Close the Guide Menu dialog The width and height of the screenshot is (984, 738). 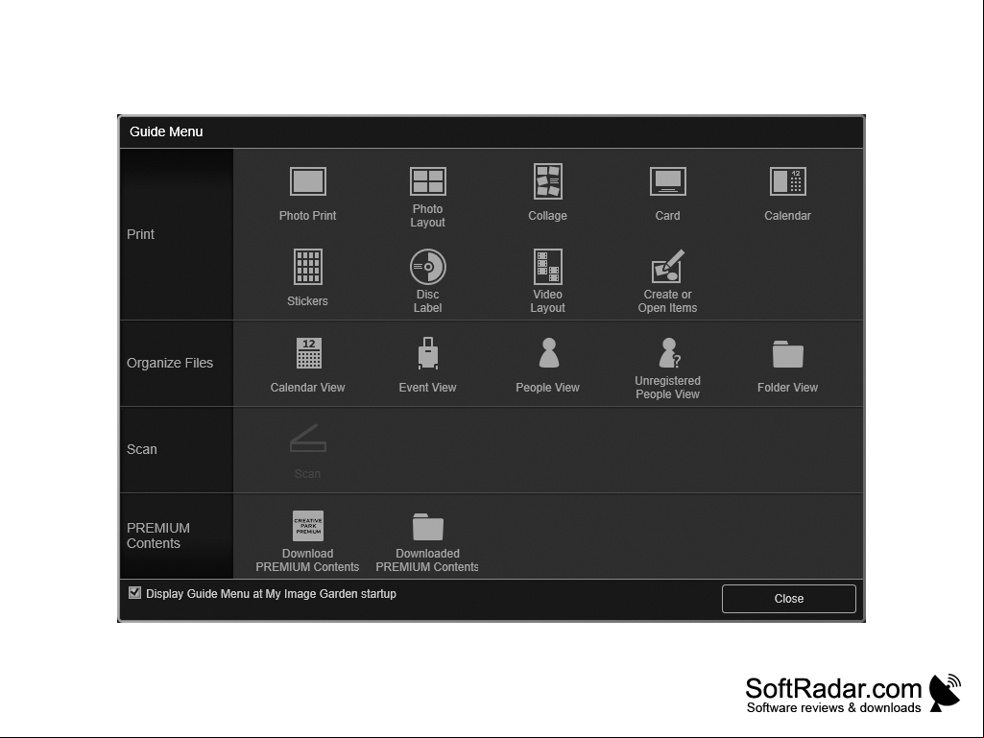[x=789, y=599]
